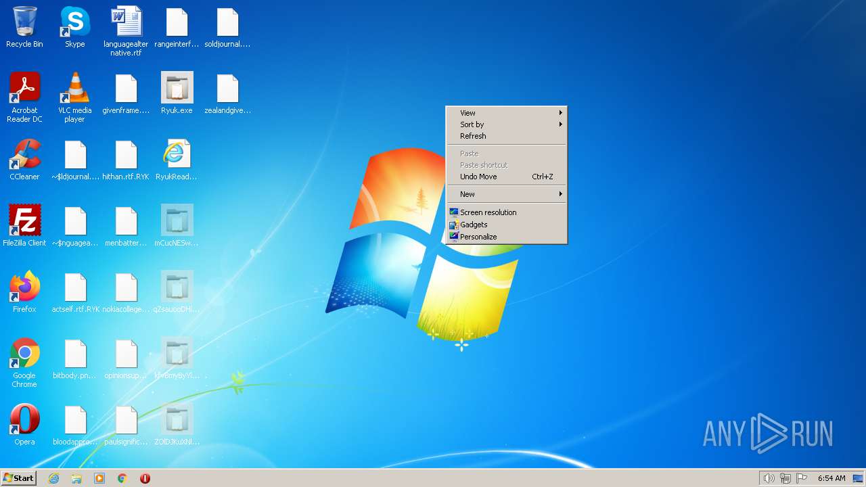Select the ~$ldjournal... temp file icon

pos(75,160)
